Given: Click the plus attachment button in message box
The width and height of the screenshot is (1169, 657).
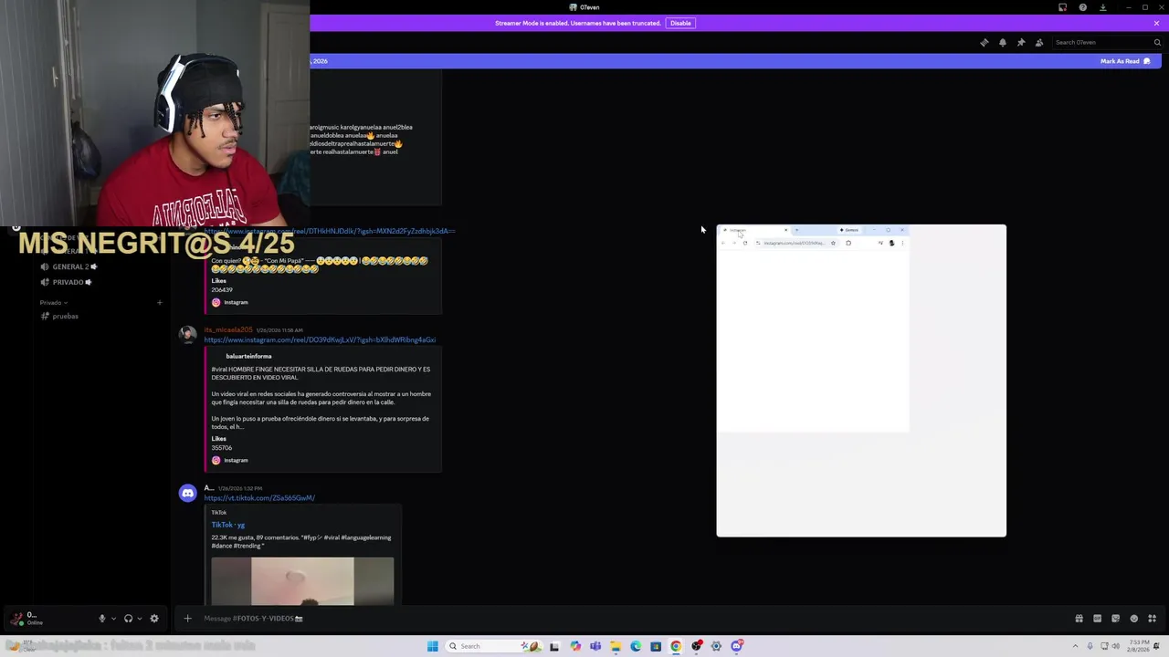Looking at the screenshot, I should pos(187,618).
